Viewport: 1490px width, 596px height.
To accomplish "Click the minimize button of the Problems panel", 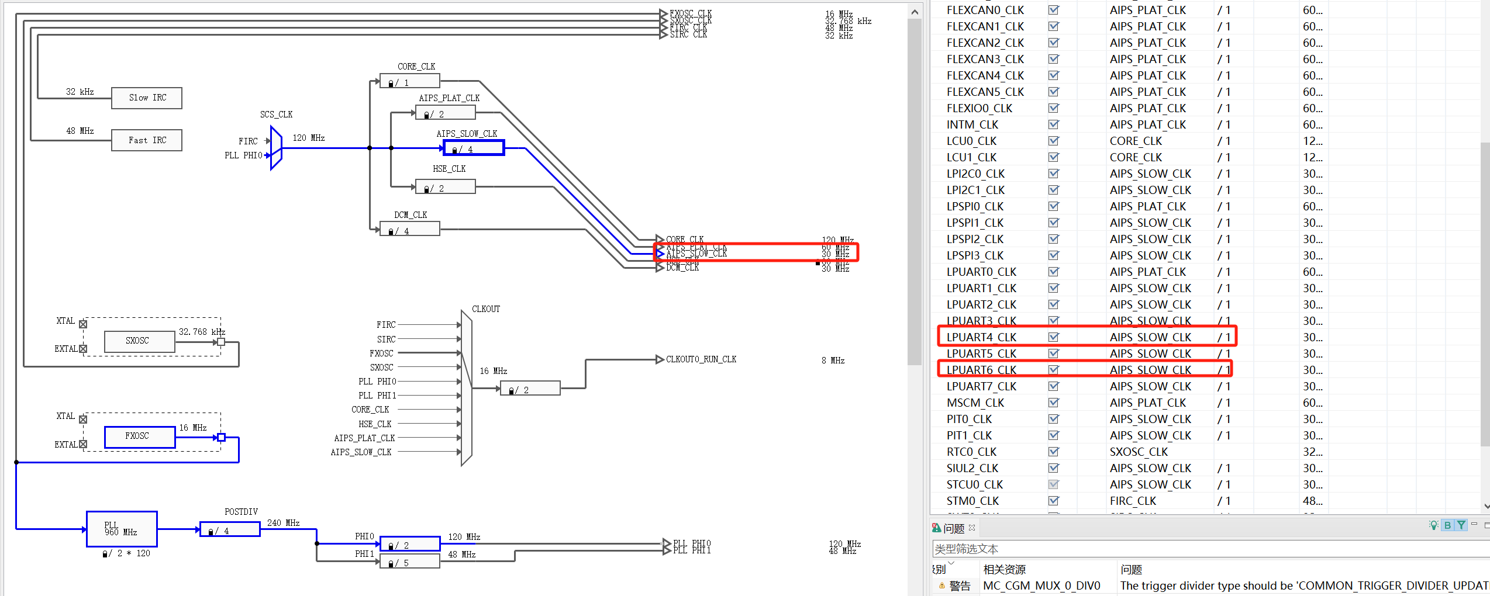I will 1473,525.
